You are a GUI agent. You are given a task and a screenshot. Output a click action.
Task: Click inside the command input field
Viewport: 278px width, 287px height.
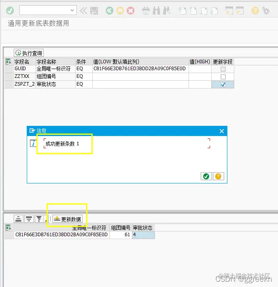point(45,10)
